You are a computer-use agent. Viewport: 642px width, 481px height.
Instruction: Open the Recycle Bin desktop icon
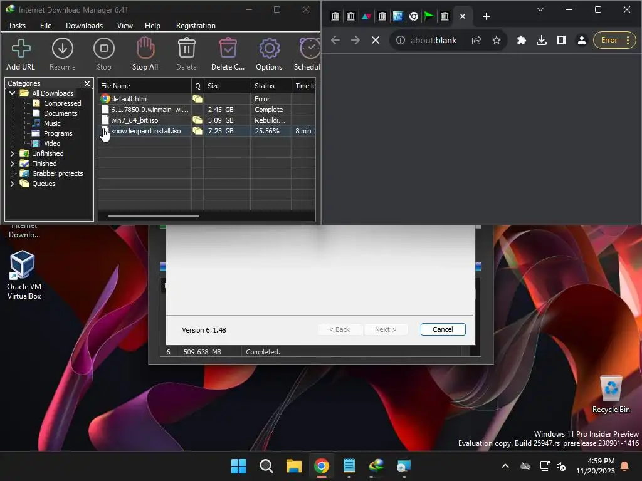pos(611,394)
